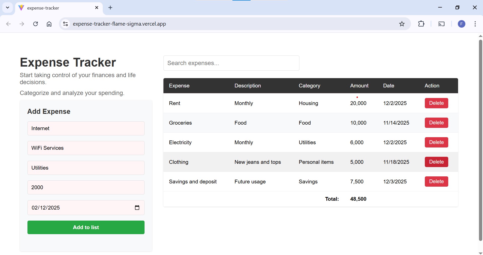The height and width of the screenshot is (255, 483).
Task: Click the amount field containing 2000
Action: [x=86, y=187]
